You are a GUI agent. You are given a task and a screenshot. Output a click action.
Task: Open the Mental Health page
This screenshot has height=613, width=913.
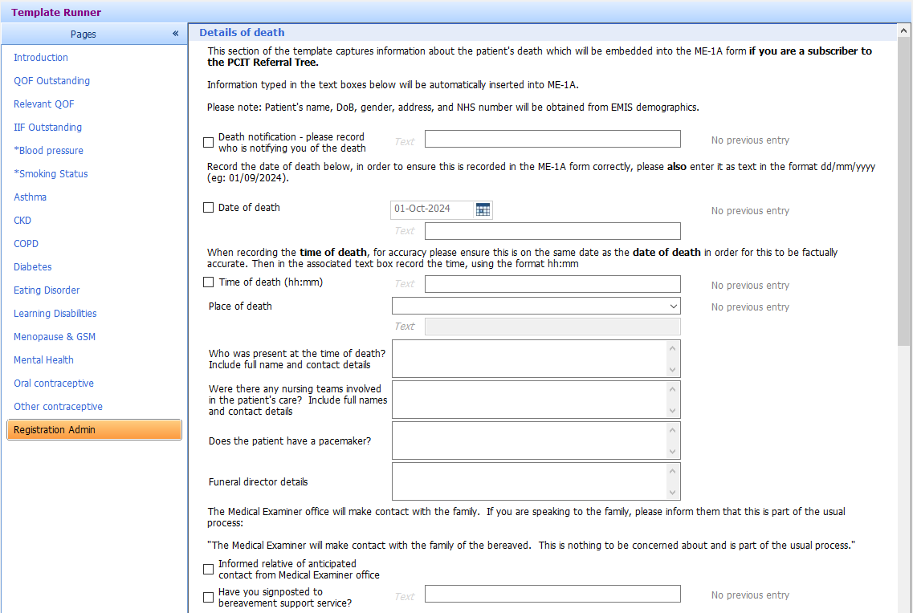click(43, 360)
